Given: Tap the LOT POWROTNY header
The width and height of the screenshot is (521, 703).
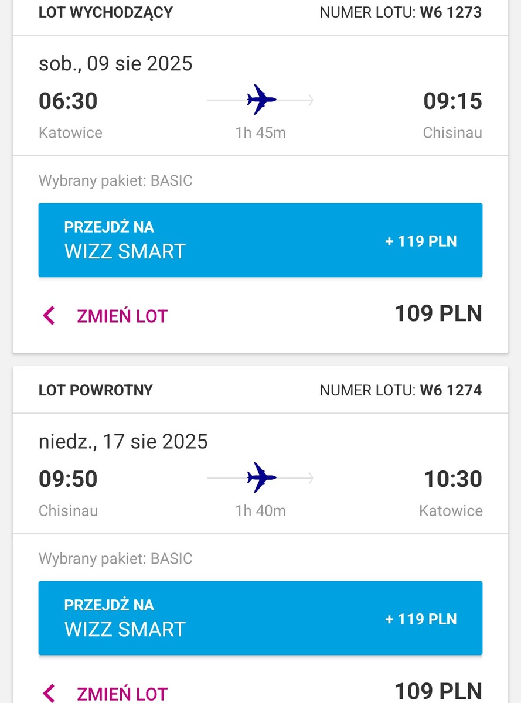Looking at the screenshot, I should tap(96, 390).
